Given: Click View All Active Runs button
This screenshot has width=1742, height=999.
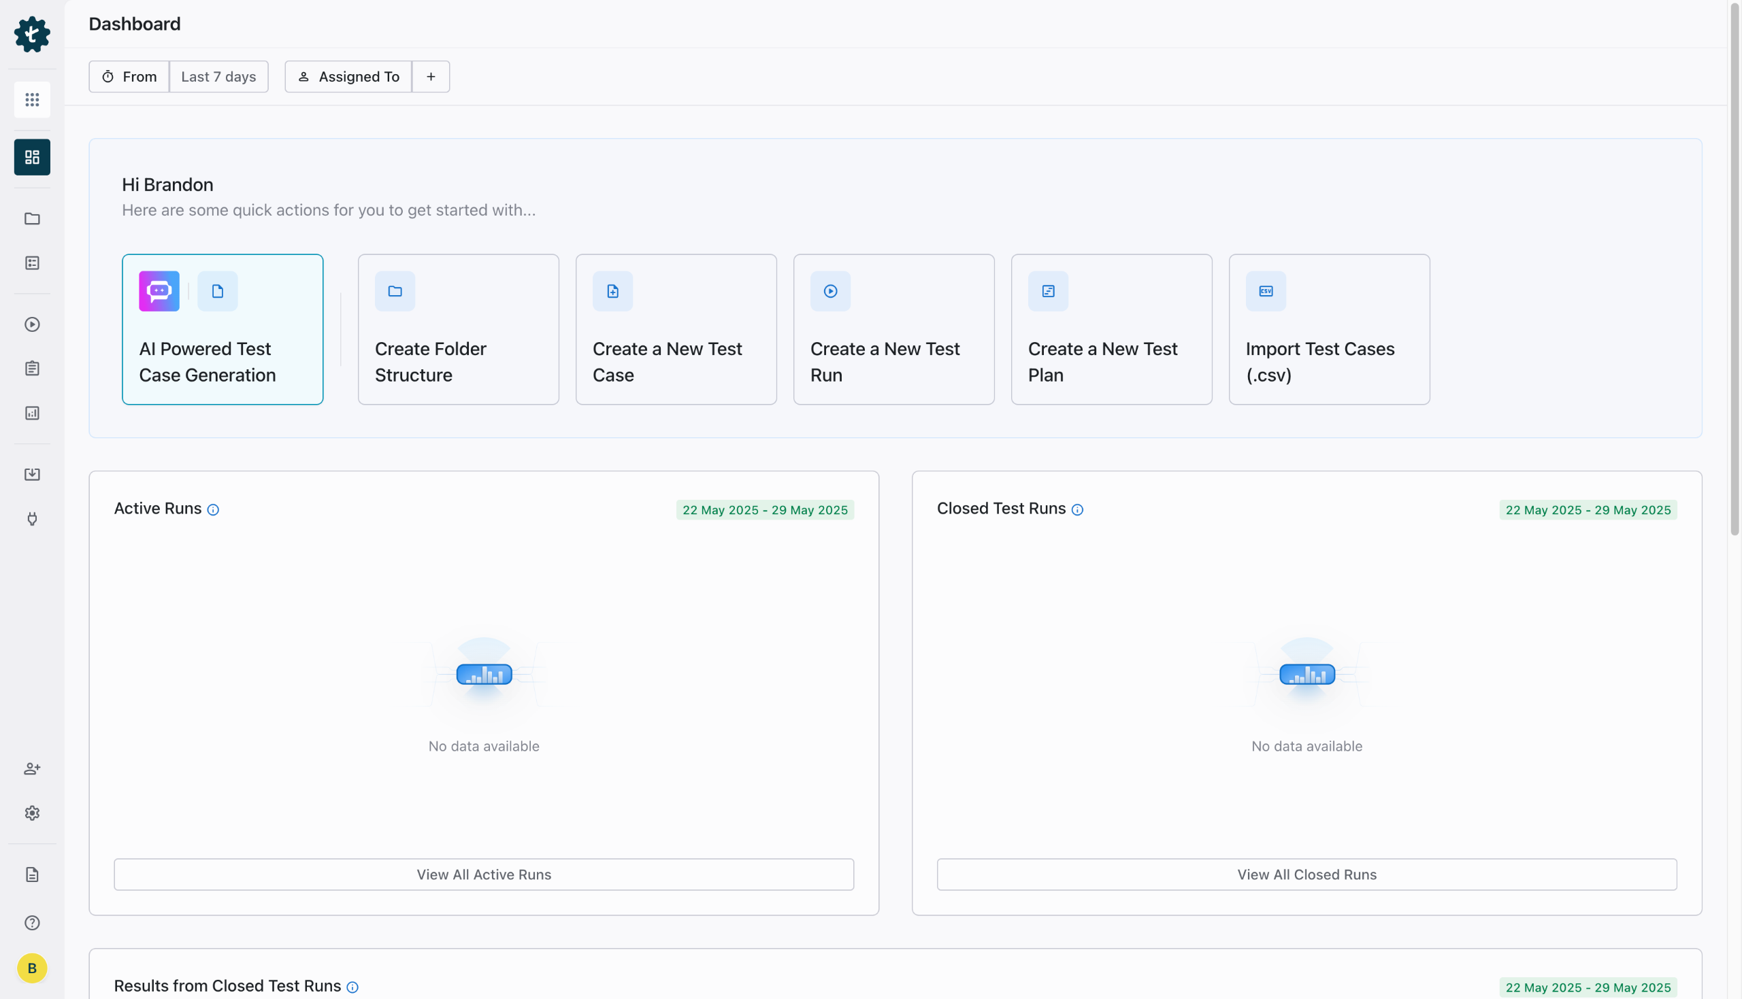Looking at the screenshot, I should tap(484, 874).
